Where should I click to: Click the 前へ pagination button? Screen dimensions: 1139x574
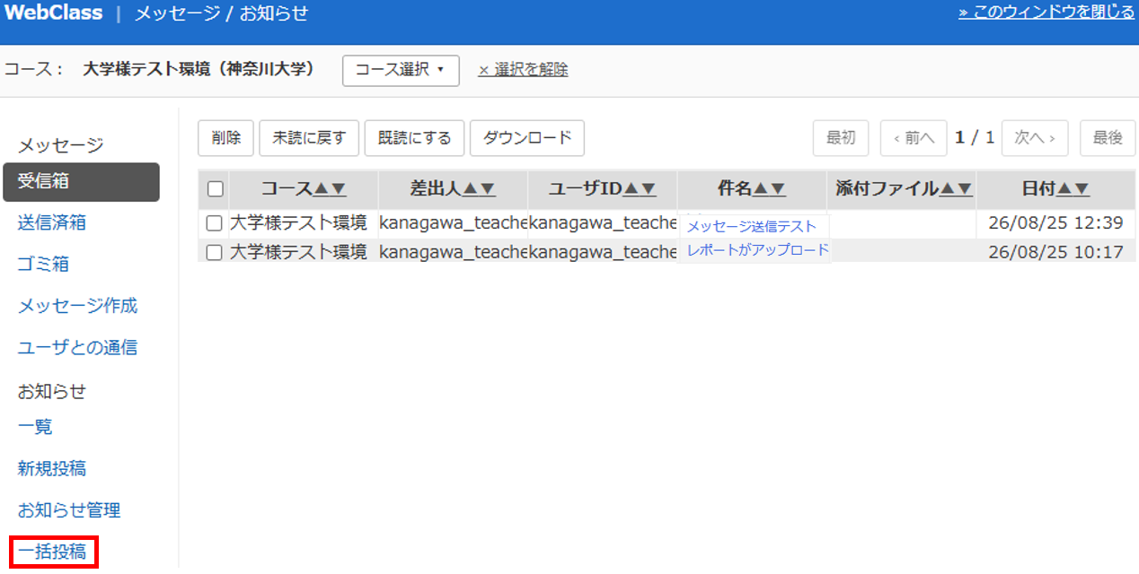pyautogui.click(x=914, y=138)
